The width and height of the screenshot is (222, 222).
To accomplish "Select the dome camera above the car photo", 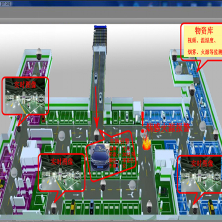I will 97,135.
